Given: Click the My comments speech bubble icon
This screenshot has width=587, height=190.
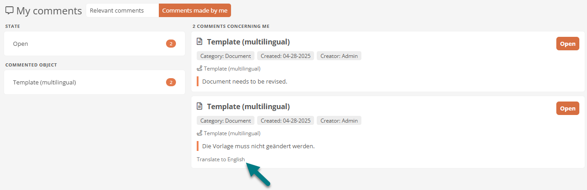Looking at the screenshot, I should click(9, 11).
